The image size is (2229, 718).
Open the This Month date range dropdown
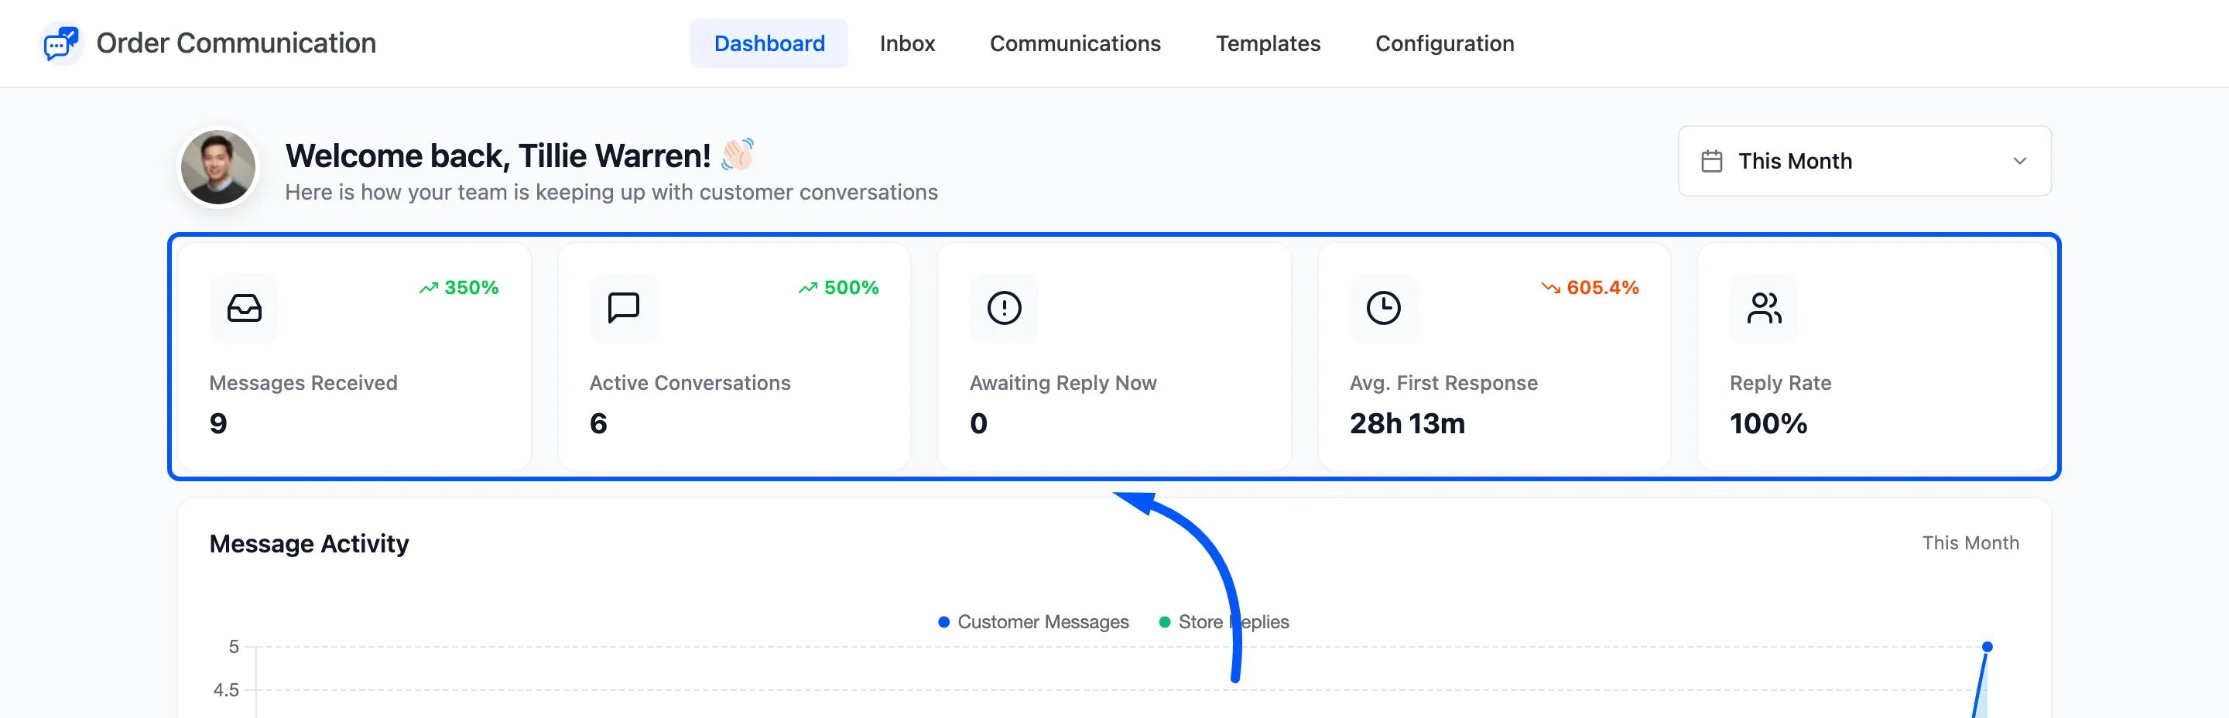pos(1864,162)
